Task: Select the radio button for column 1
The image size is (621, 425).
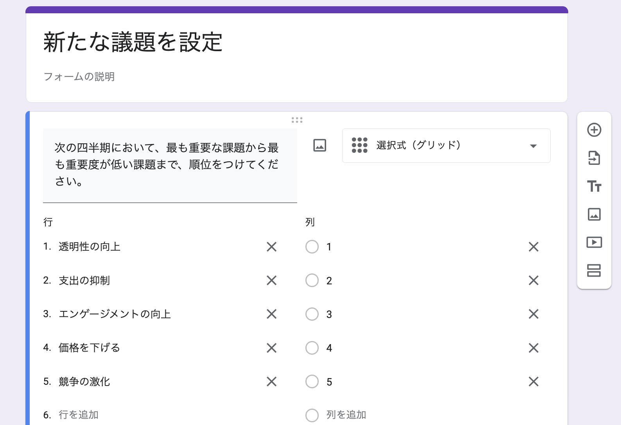Action: click(x=312, y=247)
